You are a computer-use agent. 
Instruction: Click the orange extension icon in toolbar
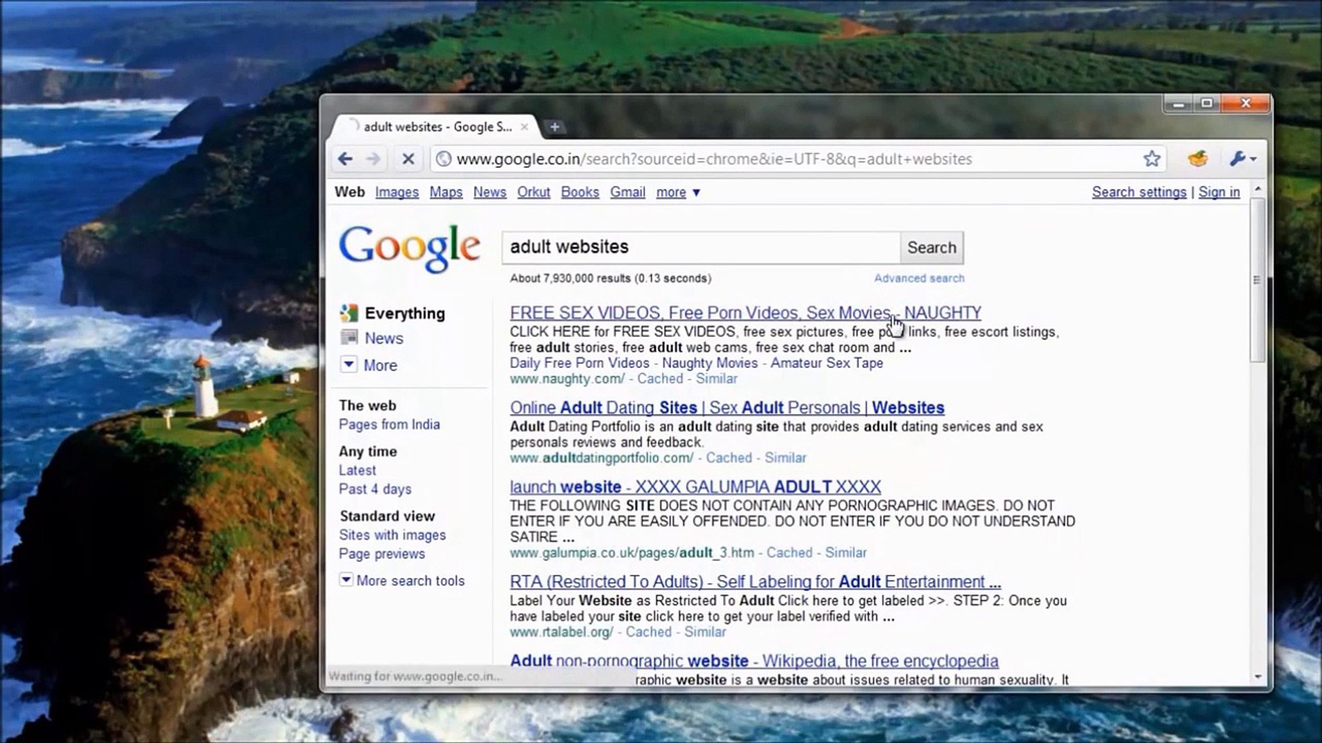(x=1197, y=159)
